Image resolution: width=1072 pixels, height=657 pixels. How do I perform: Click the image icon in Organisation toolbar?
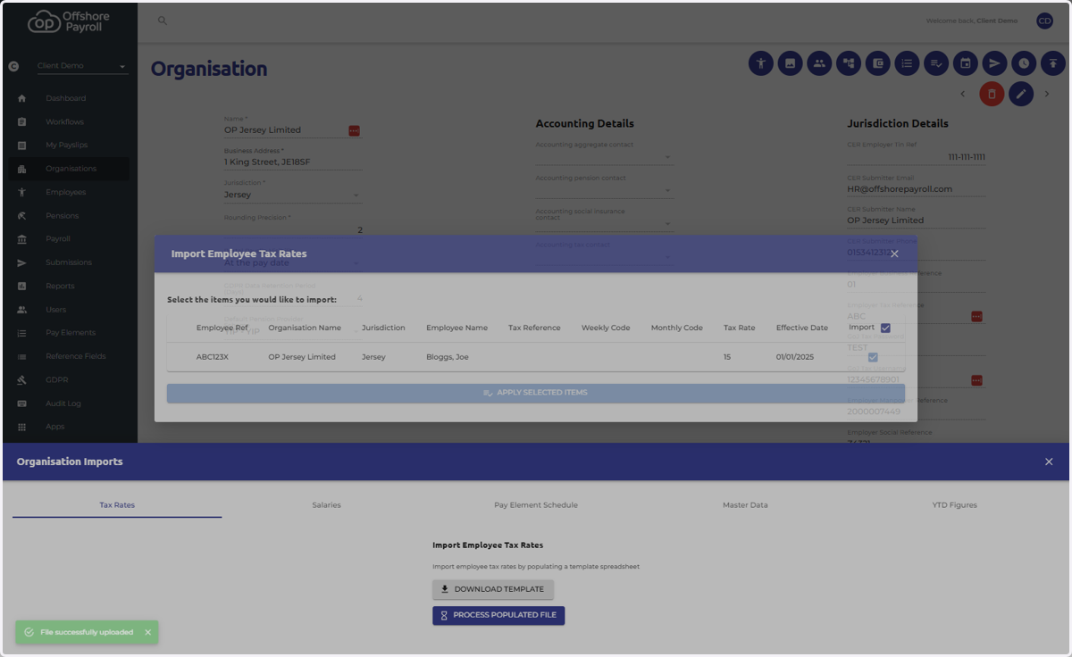[x=790, y=63]
